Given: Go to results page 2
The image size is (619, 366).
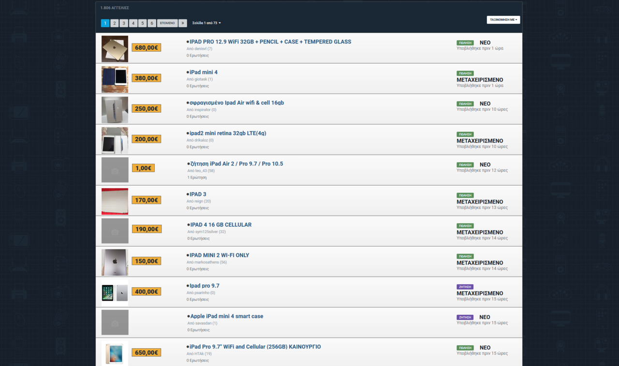Looking at the screenshot, I should (x=114, y=23).
